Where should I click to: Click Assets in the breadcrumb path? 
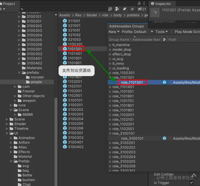pos(64,15)
